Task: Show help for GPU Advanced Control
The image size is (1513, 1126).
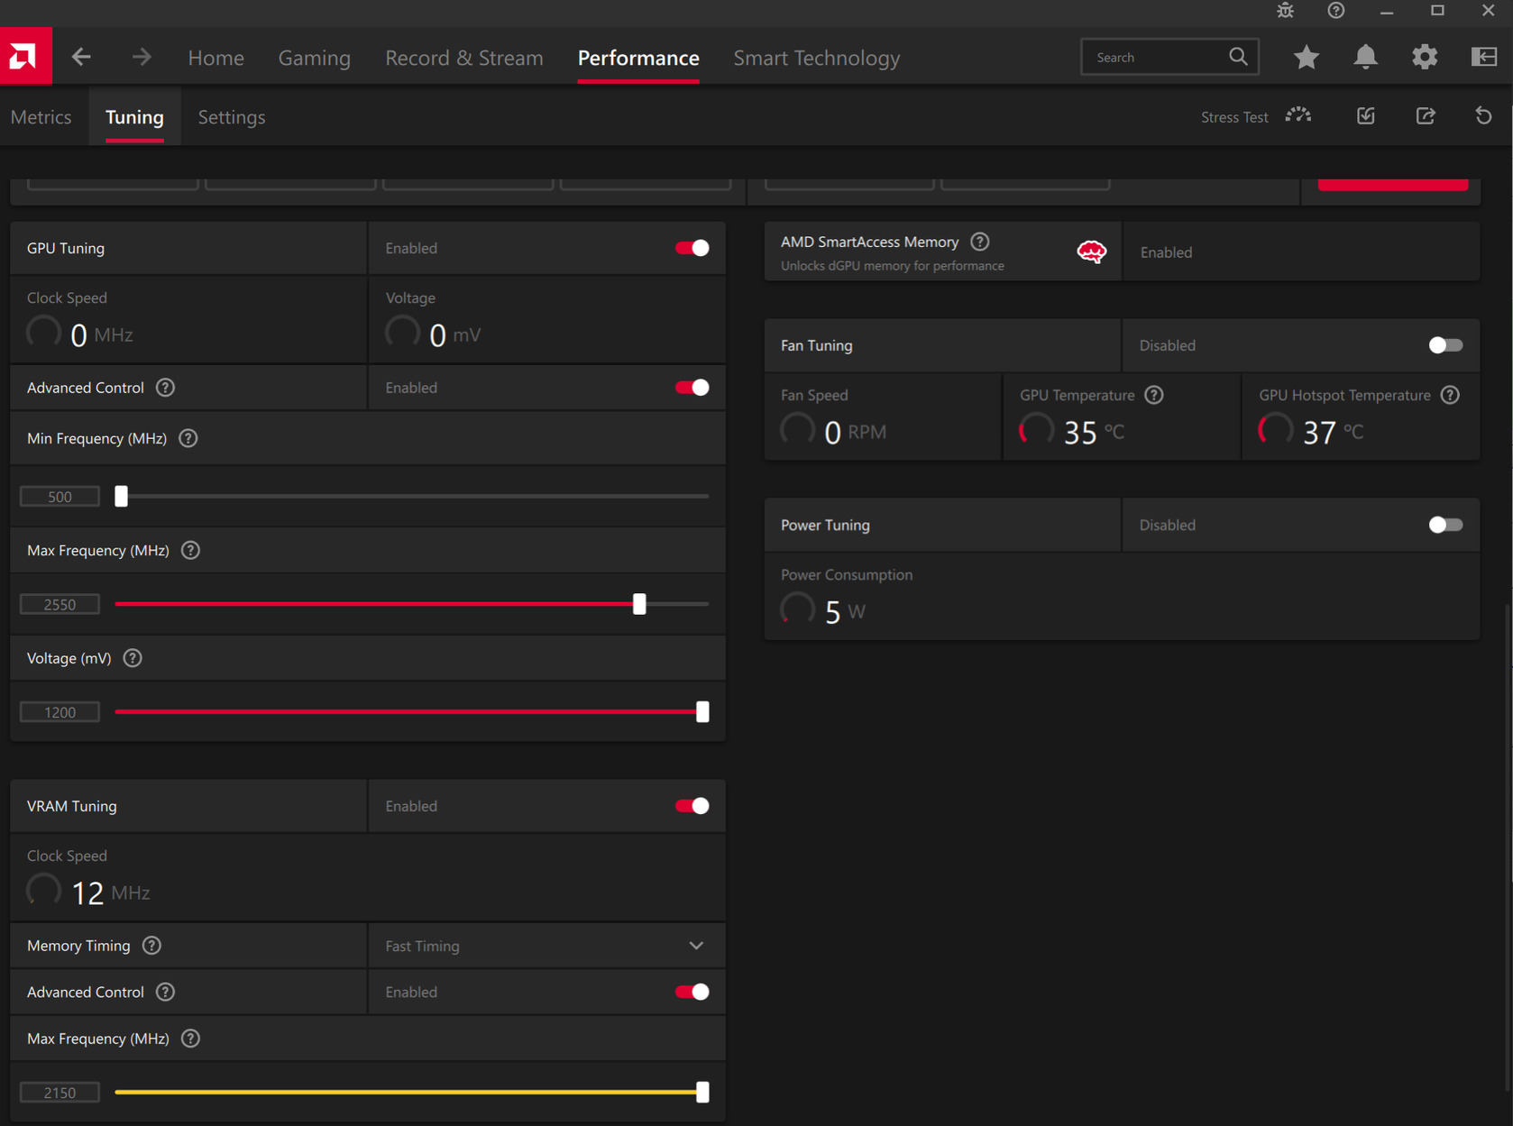Action: [165, 388]
